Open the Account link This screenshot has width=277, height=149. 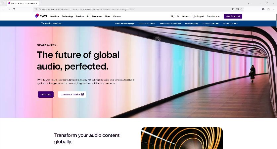point(186,16)
